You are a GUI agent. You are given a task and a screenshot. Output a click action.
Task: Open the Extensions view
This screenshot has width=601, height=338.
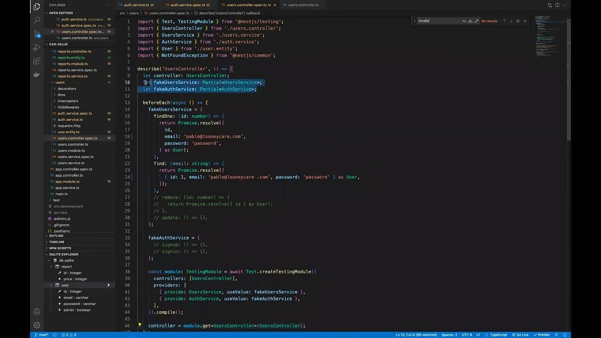click(37, 61)
